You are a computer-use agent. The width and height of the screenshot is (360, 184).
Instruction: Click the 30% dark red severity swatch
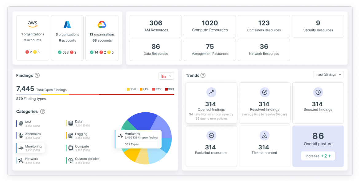(166, 89)
